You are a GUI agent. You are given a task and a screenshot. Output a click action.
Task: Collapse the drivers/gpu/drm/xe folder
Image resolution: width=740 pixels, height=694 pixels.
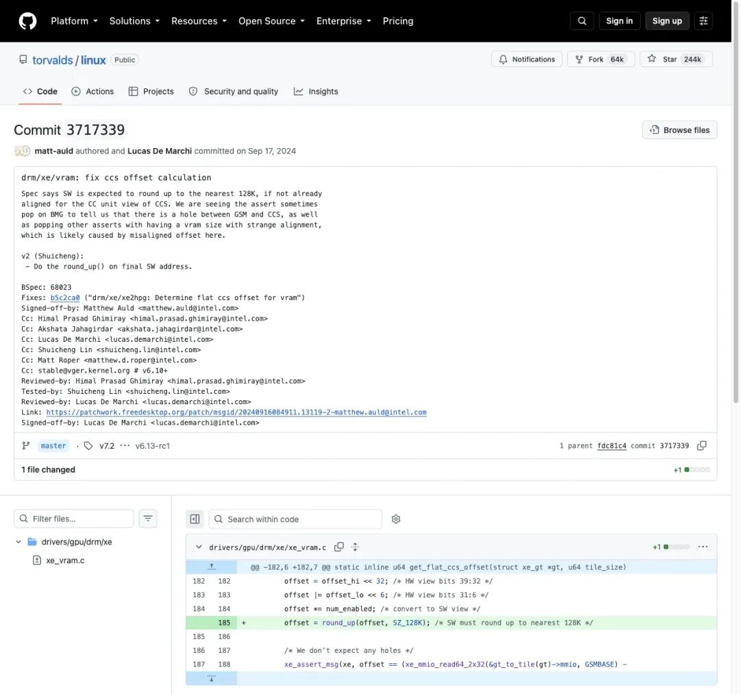coord(18,542)
